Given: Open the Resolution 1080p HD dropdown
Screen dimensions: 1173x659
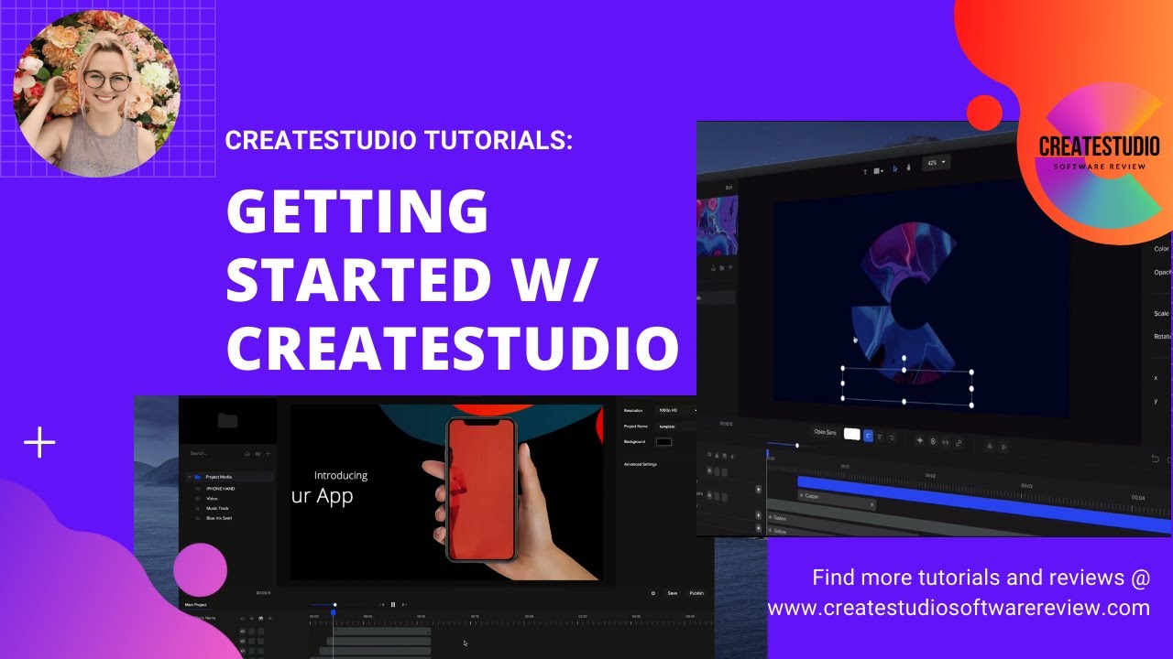Looking at the screenshot, I should point(676,410).
